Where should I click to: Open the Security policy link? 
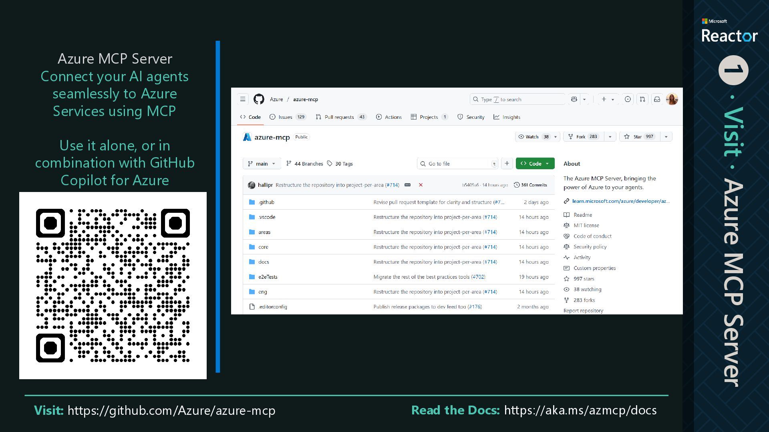coord(590,247)
